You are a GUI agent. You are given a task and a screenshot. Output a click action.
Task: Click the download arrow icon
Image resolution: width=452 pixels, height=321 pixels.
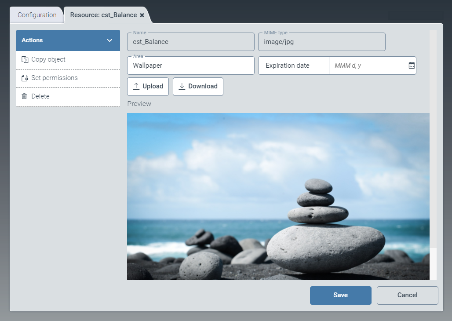(x=182, y=86)
